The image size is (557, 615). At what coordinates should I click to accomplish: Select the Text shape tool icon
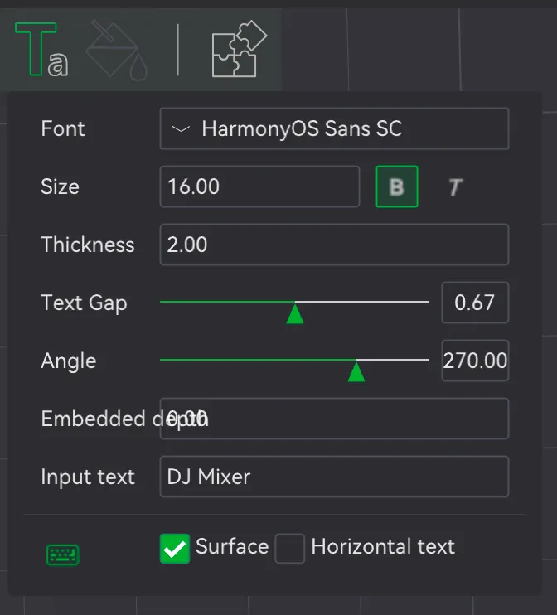point(41,50)
